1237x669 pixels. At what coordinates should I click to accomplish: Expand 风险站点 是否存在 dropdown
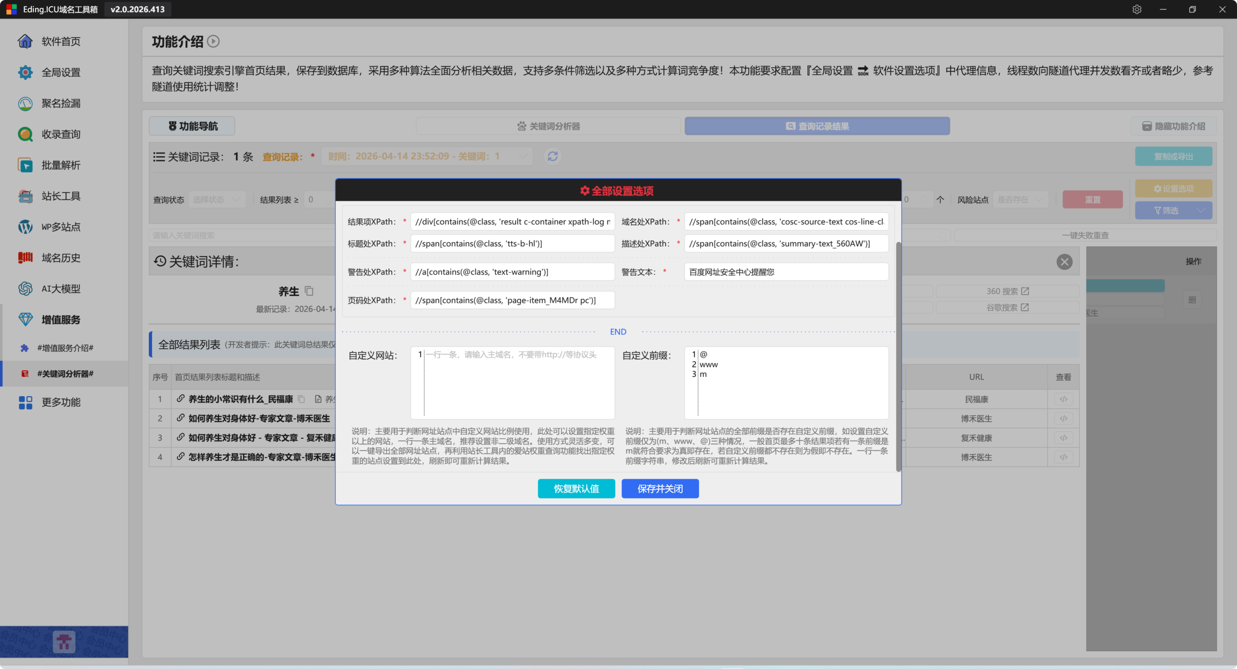(x=1021, y=199)
